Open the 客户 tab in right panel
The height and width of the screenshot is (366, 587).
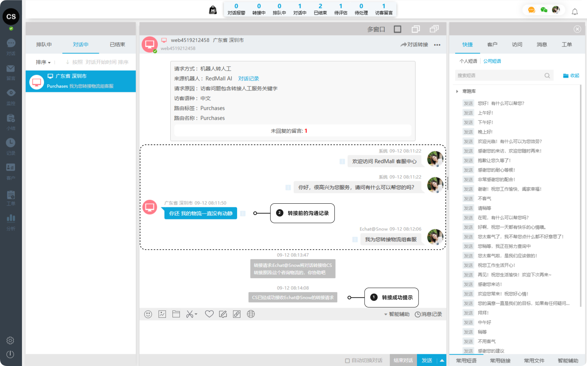coord(492,45)
